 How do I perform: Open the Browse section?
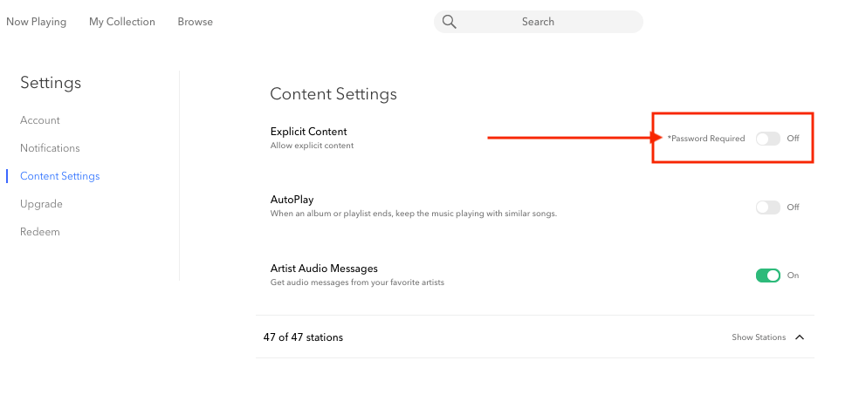tap(195, 22)
